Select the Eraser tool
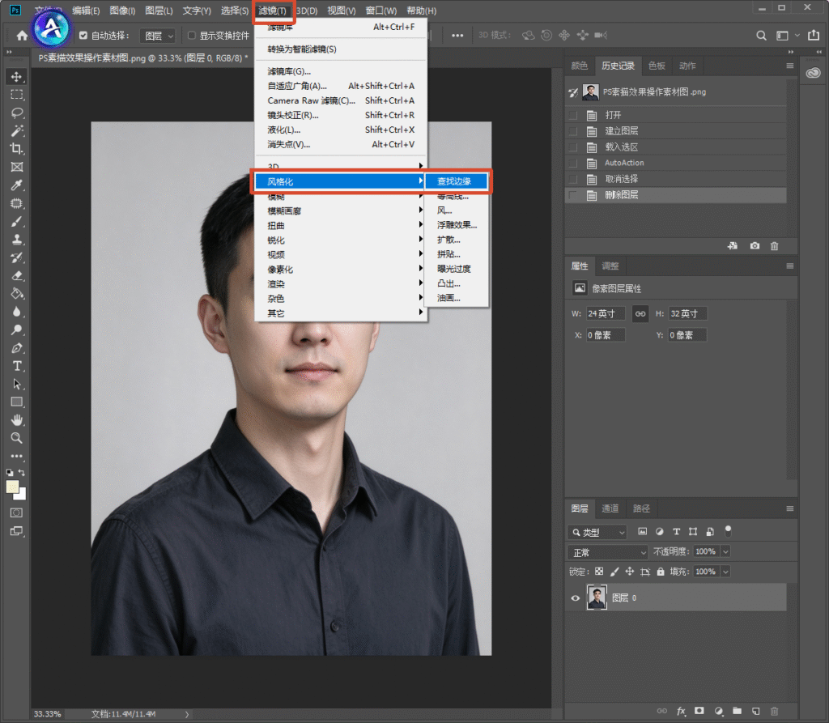829x723 pixels. click(16, 275)
